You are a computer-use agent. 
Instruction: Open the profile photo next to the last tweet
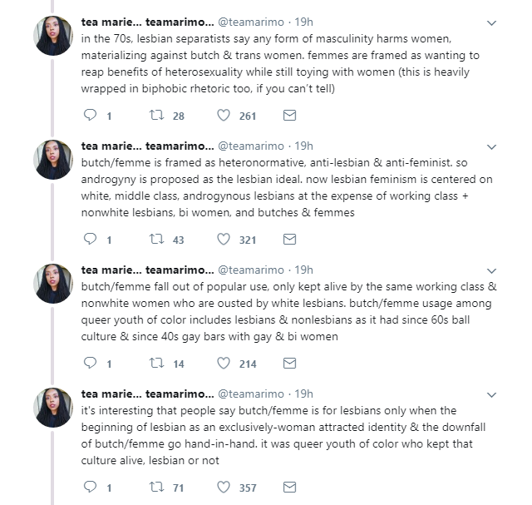[x=52, y=408]
